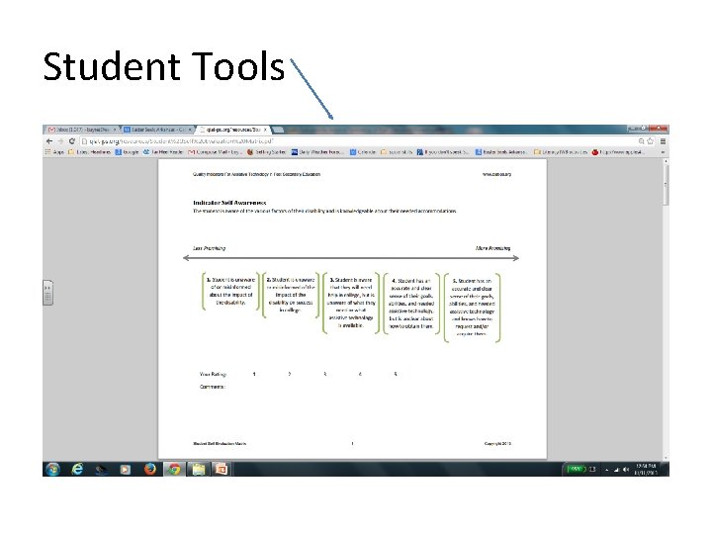The height and width of the screenshot is (534, 712).
Task: Open a new tab button
Action: tap(278, 130)
